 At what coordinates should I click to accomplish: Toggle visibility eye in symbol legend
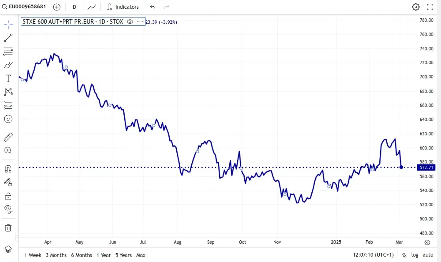(x=130, y=22)
